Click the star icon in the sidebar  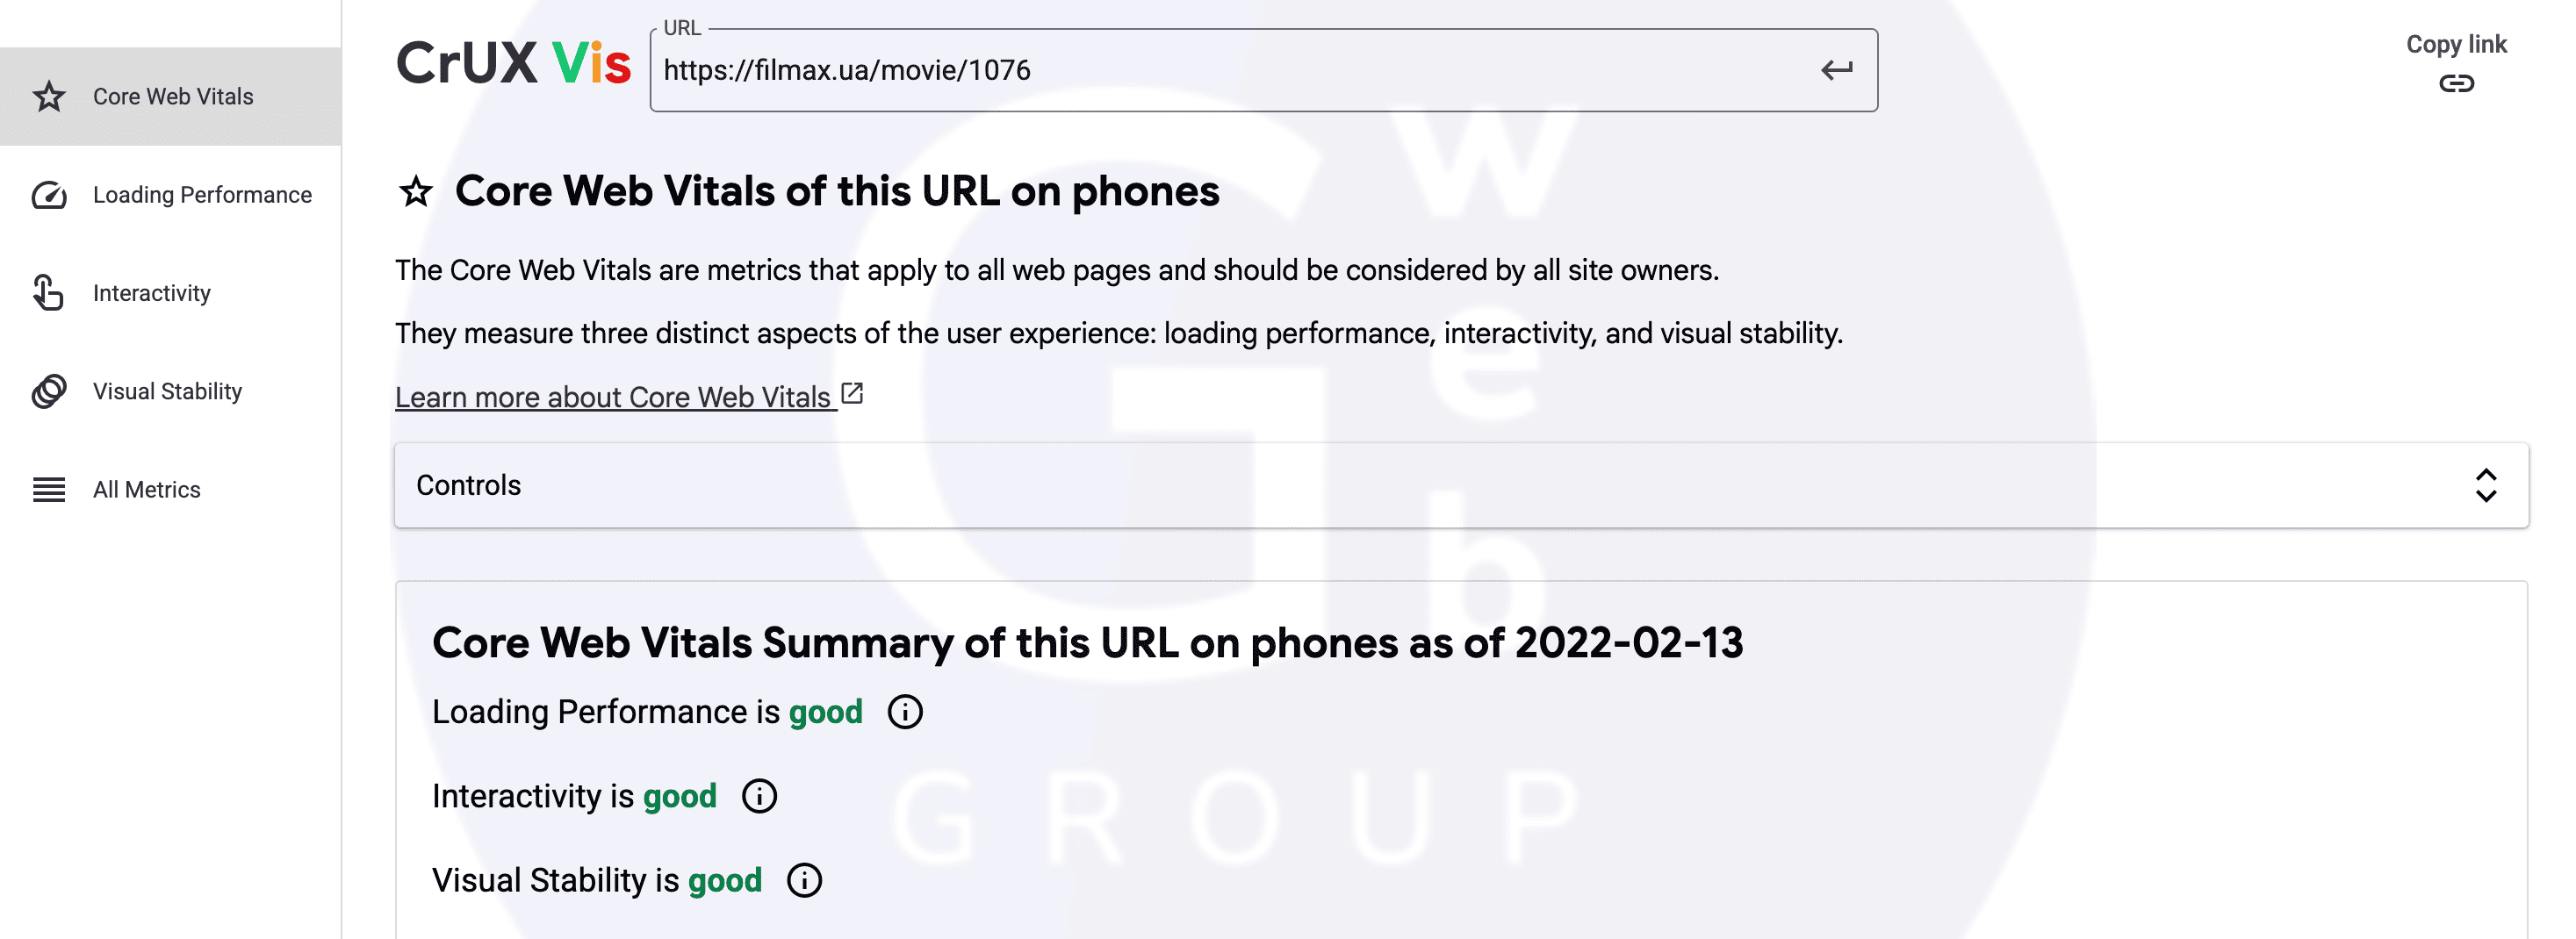[49, 97]
